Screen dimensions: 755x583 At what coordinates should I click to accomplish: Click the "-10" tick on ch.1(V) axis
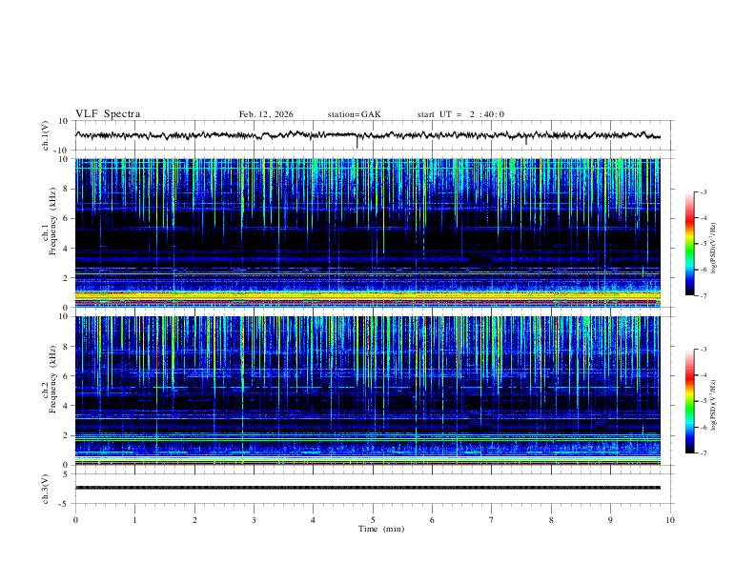62,151
